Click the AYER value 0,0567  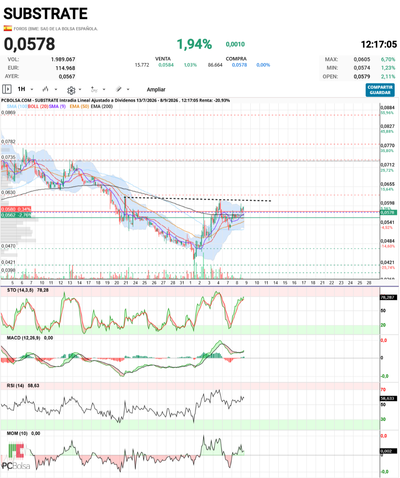tap(67, 76)
